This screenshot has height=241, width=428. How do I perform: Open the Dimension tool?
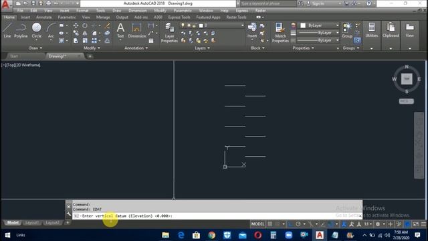[136, 30]
